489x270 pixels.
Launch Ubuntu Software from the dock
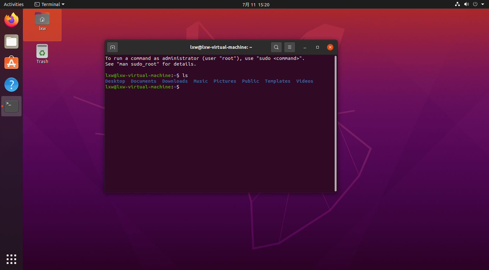pos(11,63)
